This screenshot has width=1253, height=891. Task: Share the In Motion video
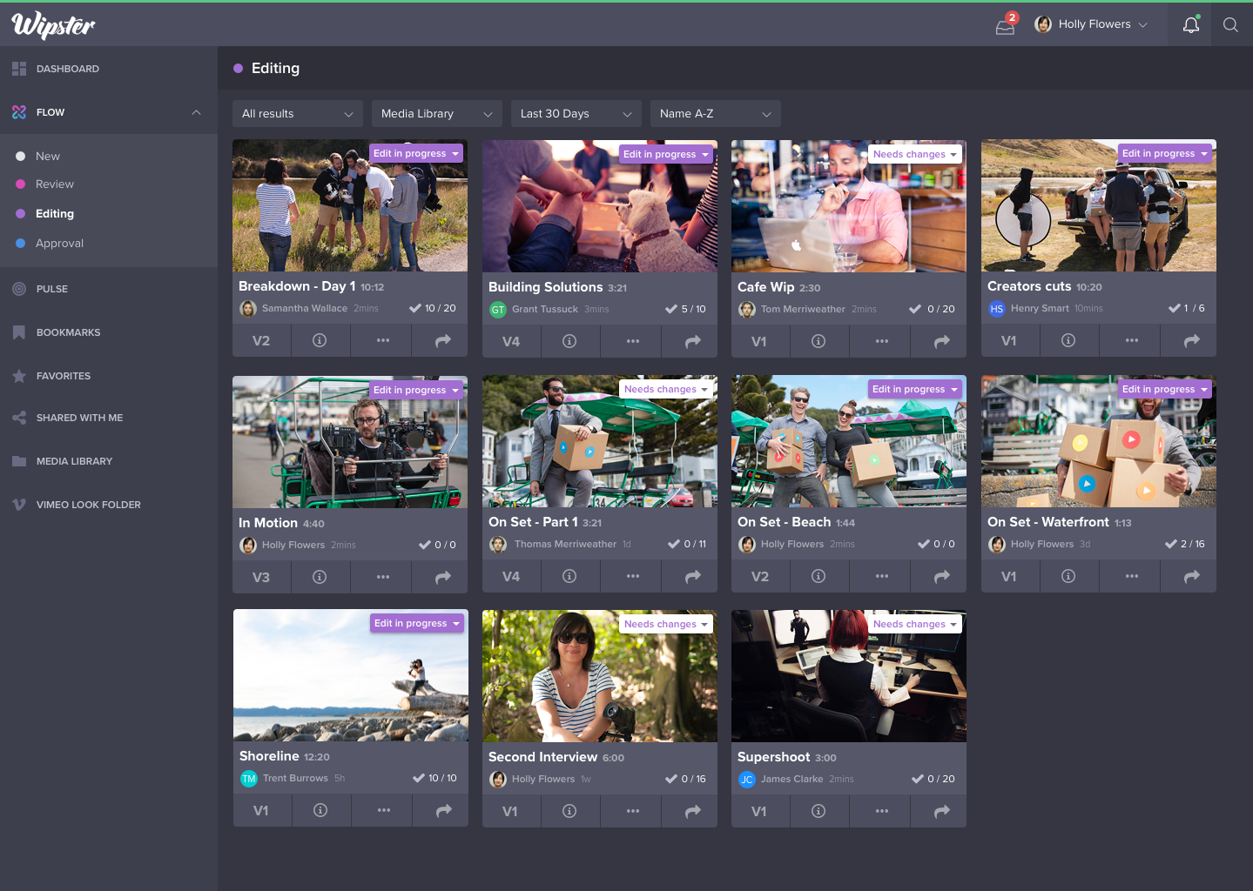442,577
